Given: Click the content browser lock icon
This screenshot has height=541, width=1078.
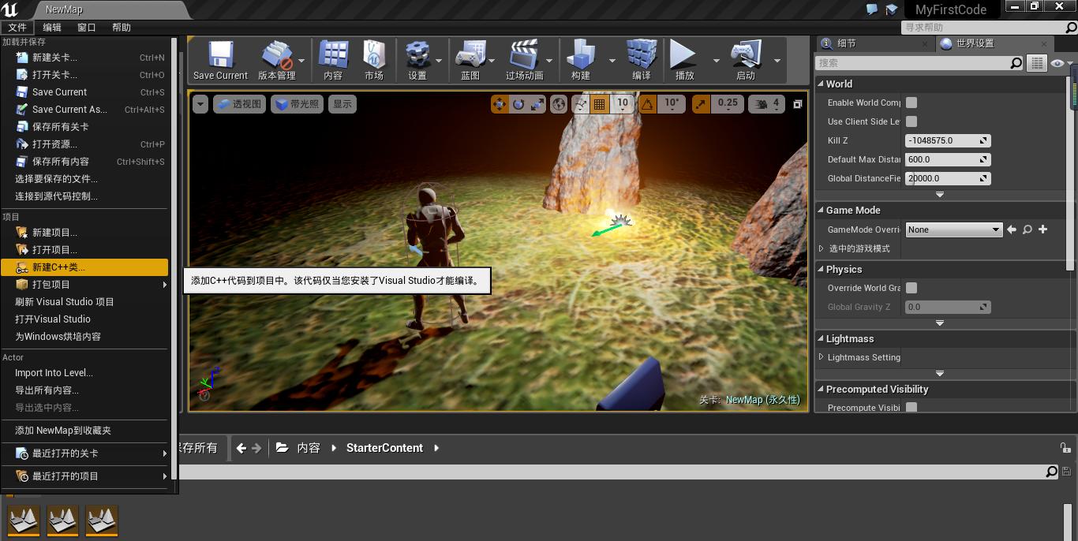Looking at the screenshot, I should pyautogui.click(x=1065, y=448).
